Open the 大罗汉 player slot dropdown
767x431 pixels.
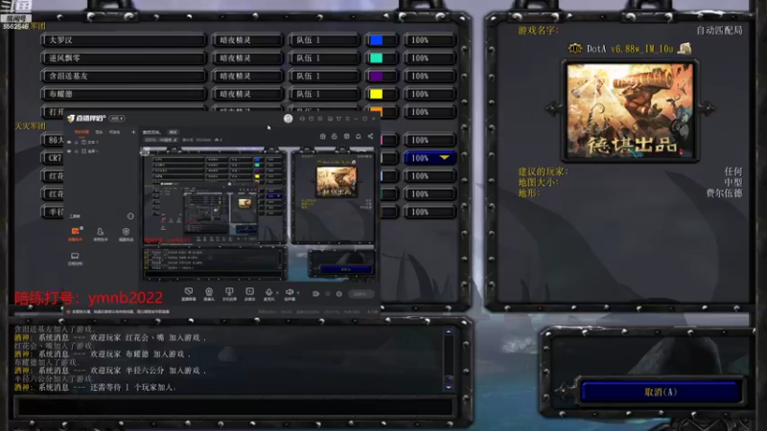[x=124, y=40]
